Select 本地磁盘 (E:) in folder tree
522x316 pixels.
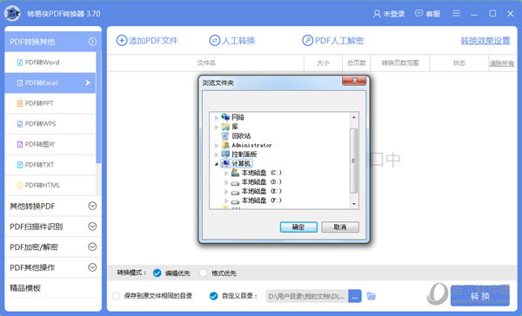click(x=261, y=191)
